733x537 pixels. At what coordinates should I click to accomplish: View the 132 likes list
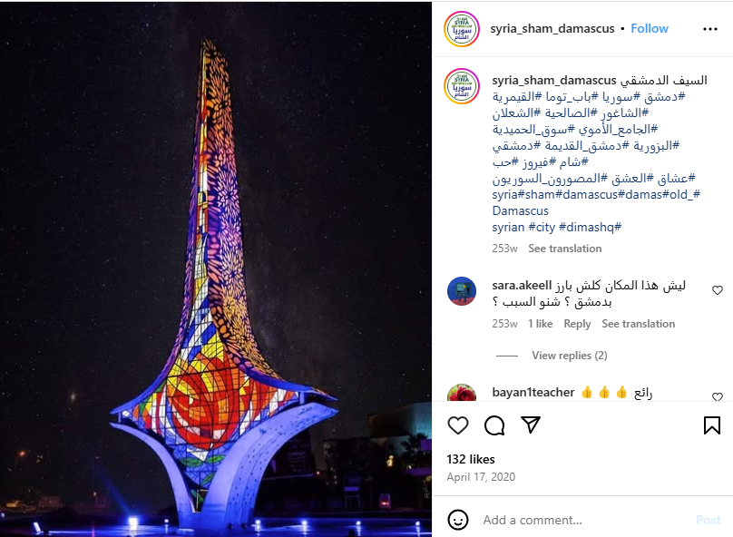tap(470, 459)
